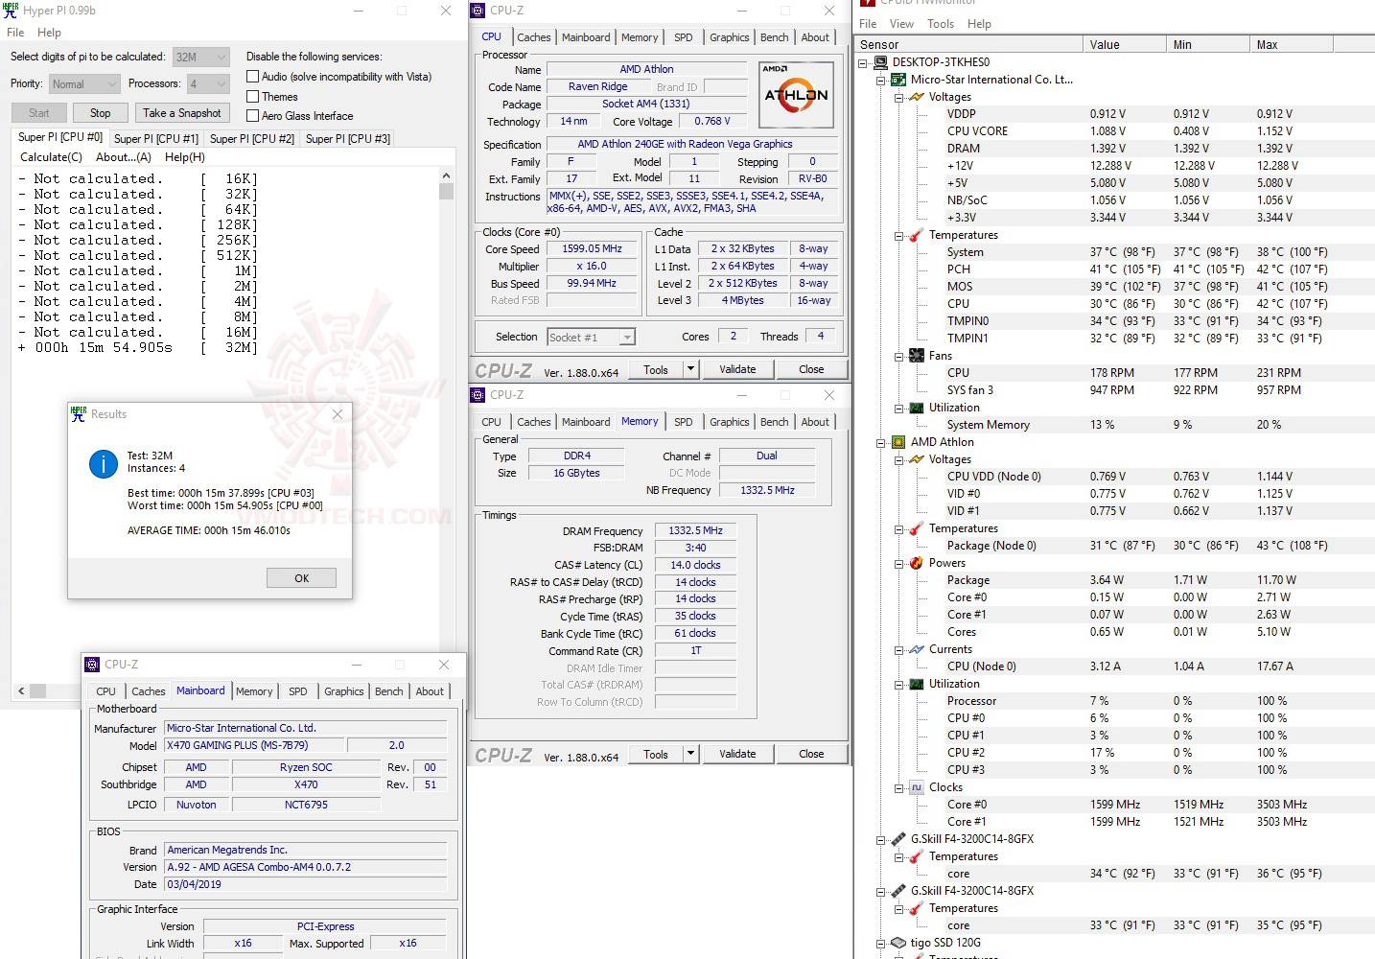Click the wave icon beside Currents

[917, 649]
